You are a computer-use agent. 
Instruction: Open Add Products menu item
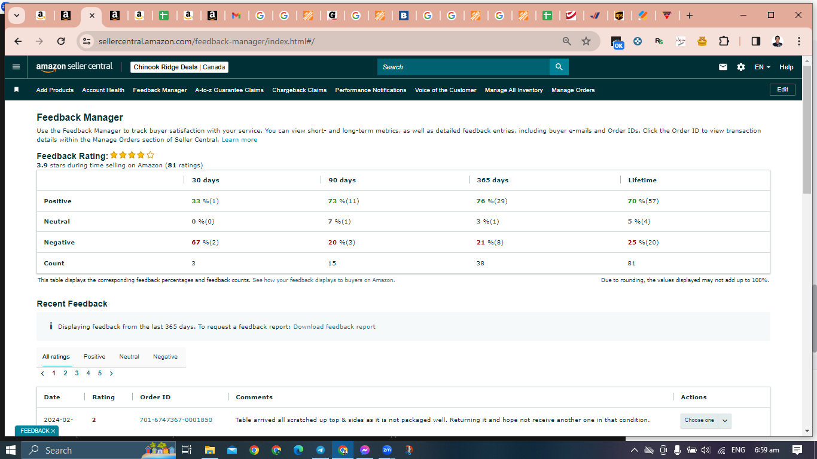tap(55, 90)
